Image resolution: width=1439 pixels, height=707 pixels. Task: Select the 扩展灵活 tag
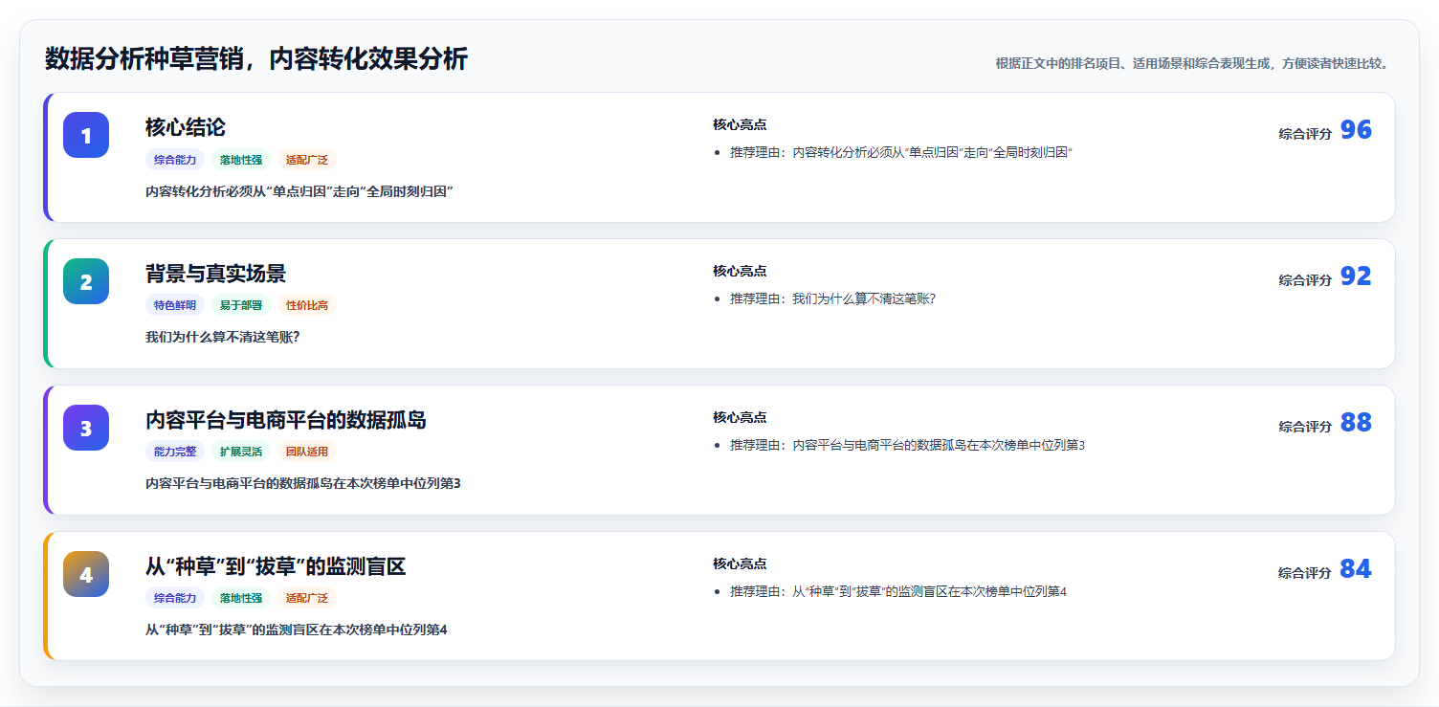tap(241, 453)
